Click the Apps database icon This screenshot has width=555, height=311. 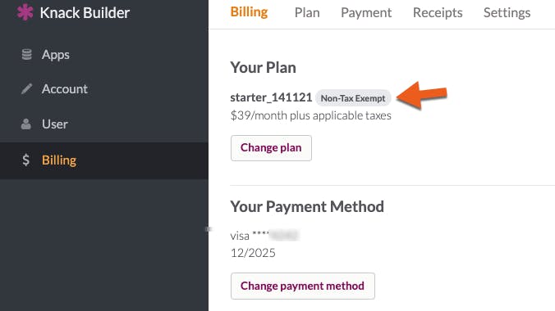pos(26,54)
